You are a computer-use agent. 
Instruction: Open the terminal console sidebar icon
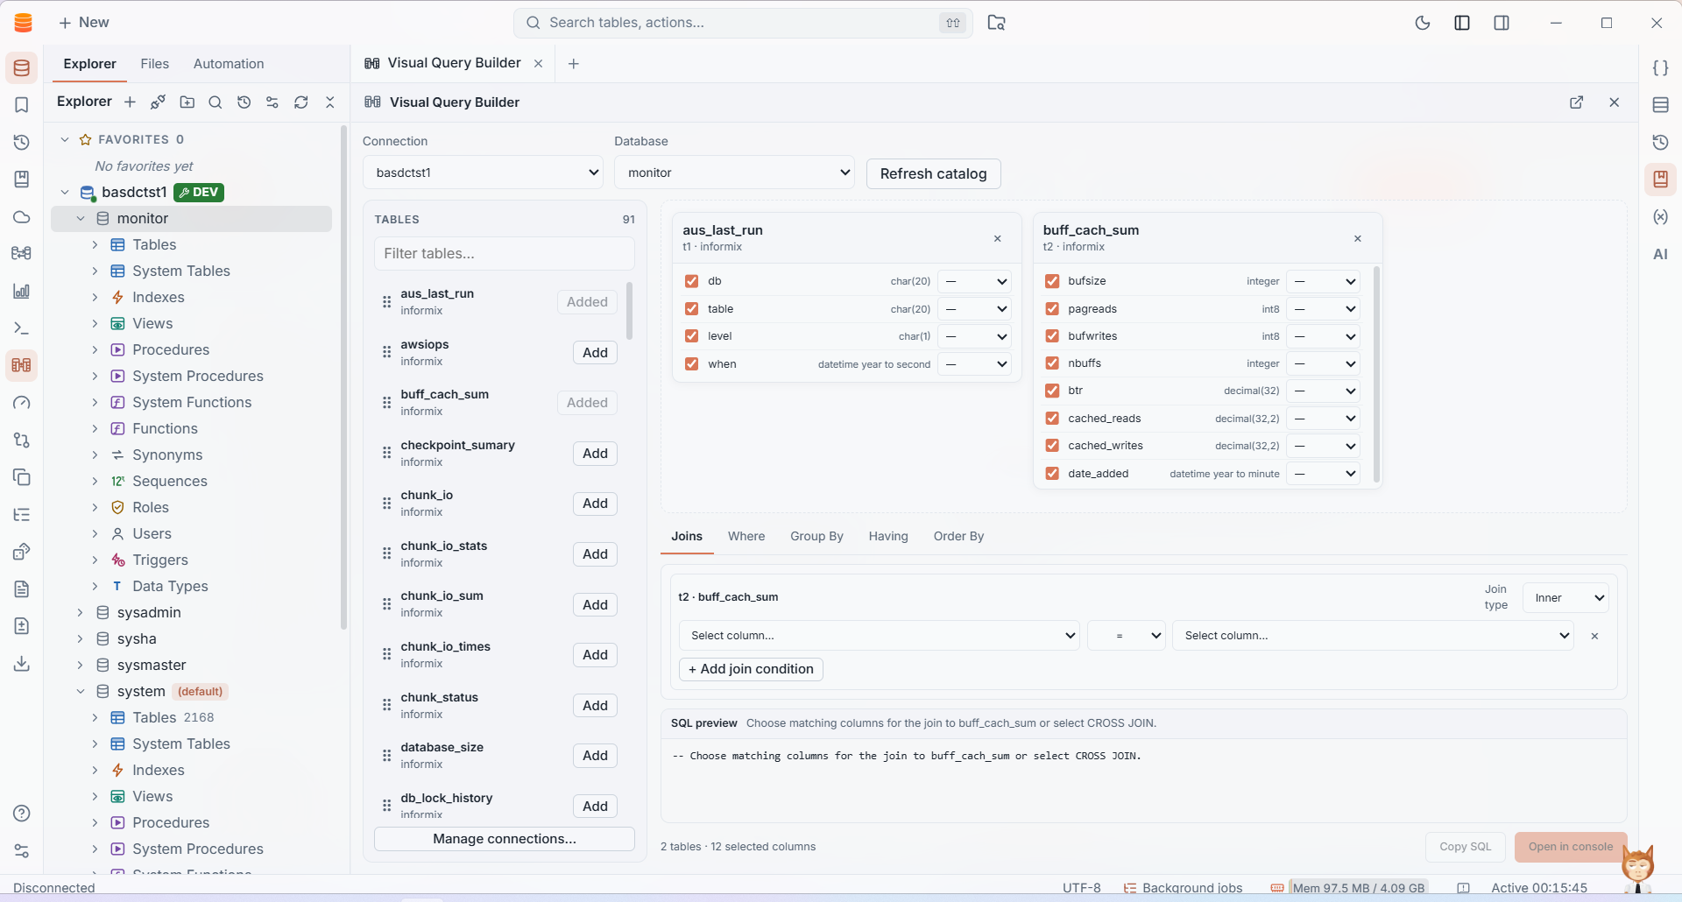(22, 328)
